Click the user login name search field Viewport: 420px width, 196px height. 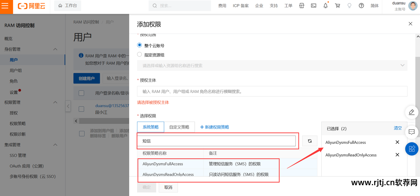click(x=116, y=78)
